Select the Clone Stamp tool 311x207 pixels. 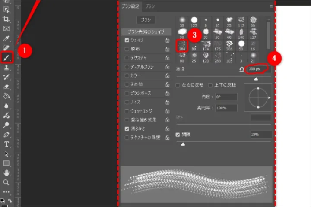[6, 67]
